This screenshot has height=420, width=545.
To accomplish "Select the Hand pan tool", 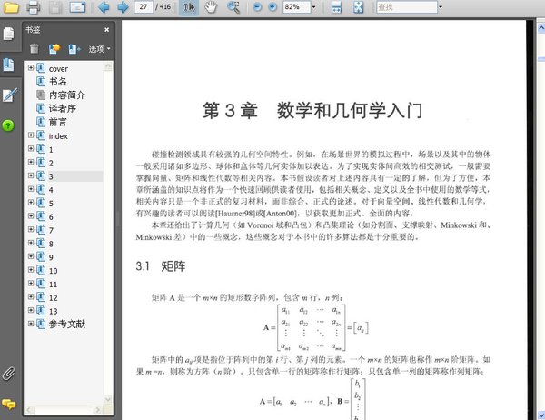I will (211, 7).
